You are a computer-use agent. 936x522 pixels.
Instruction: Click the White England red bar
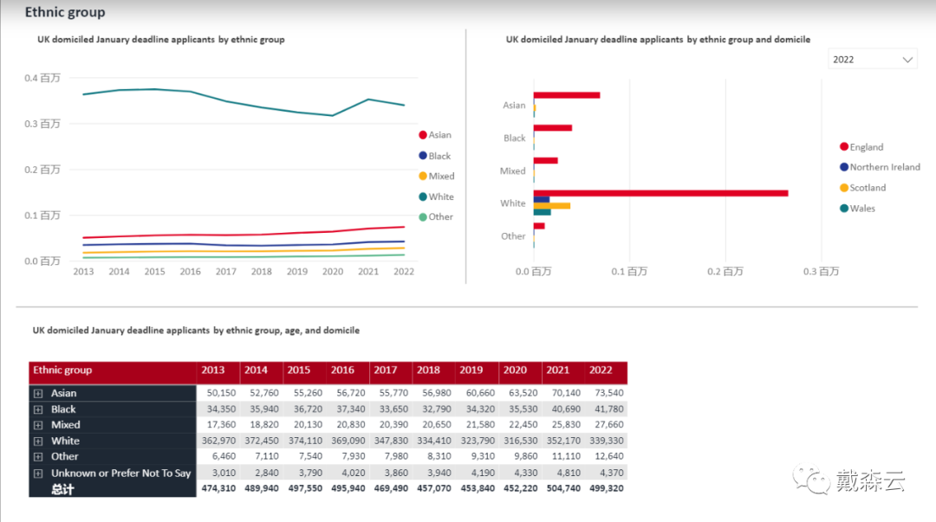tap(660, 193)
